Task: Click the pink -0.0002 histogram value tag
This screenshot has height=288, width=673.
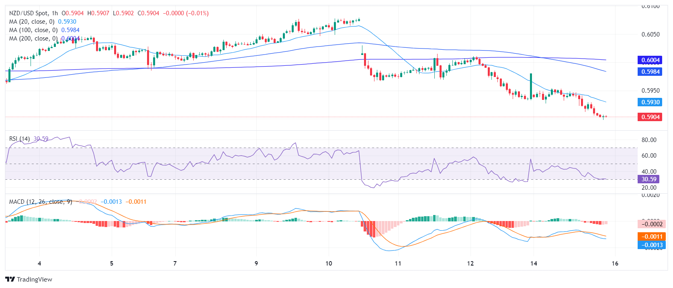Action: point(651,224)
